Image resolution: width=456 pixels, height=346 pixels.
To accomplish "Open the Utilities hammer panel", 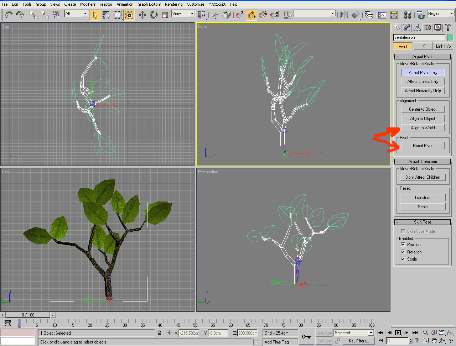I will coord(448,27).
